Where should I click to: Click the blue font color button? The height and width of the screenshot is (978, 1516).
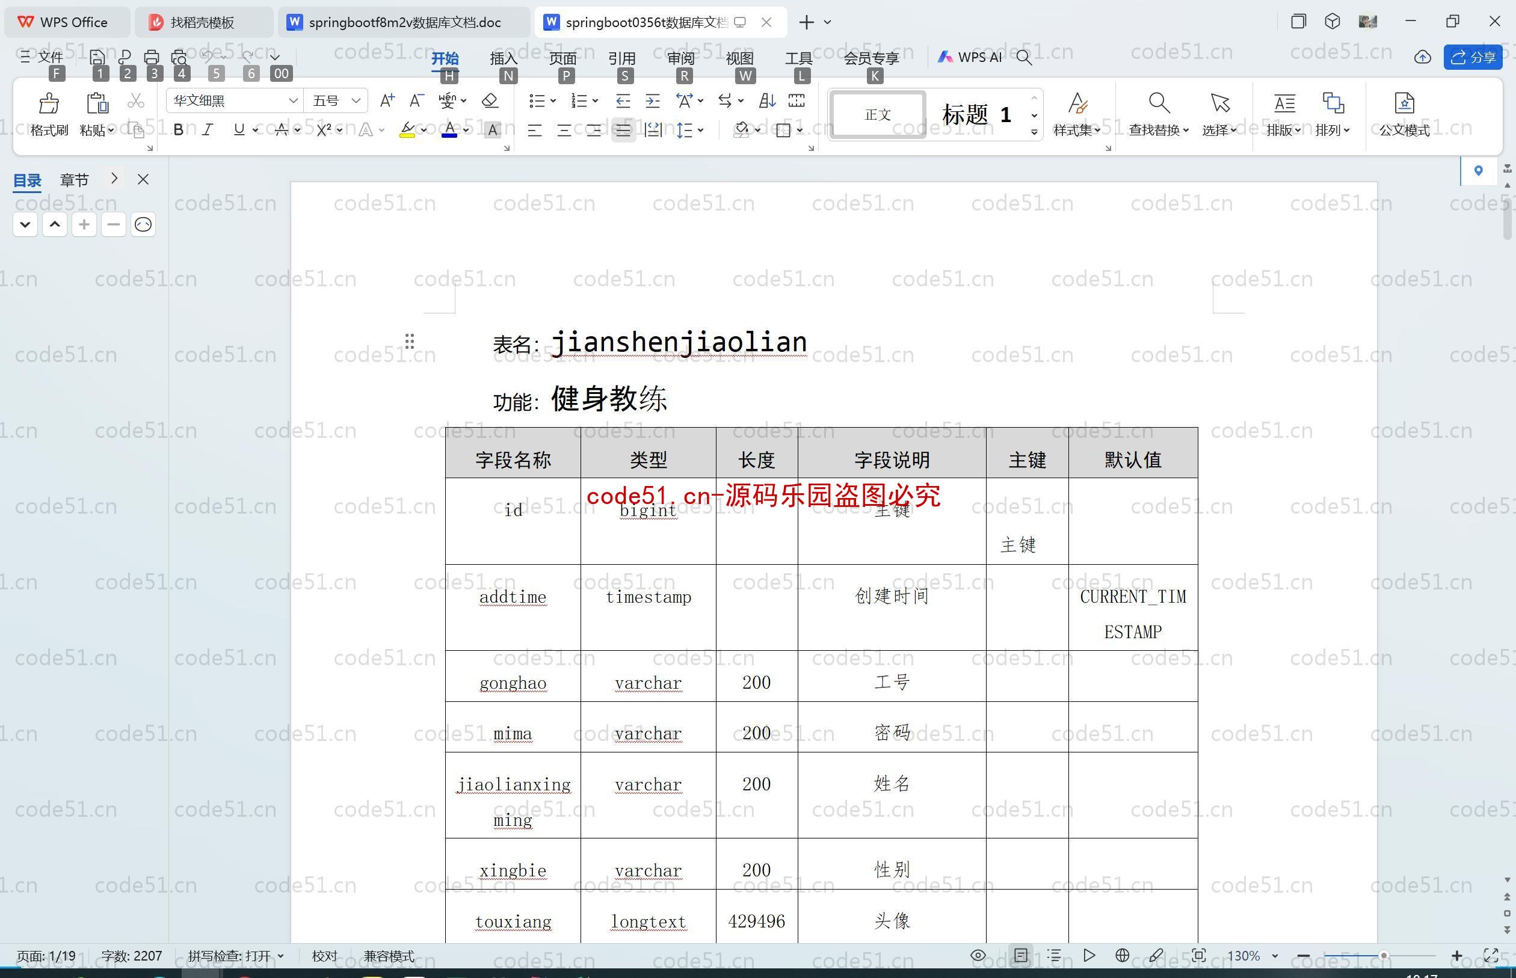[x=449, y=130]
